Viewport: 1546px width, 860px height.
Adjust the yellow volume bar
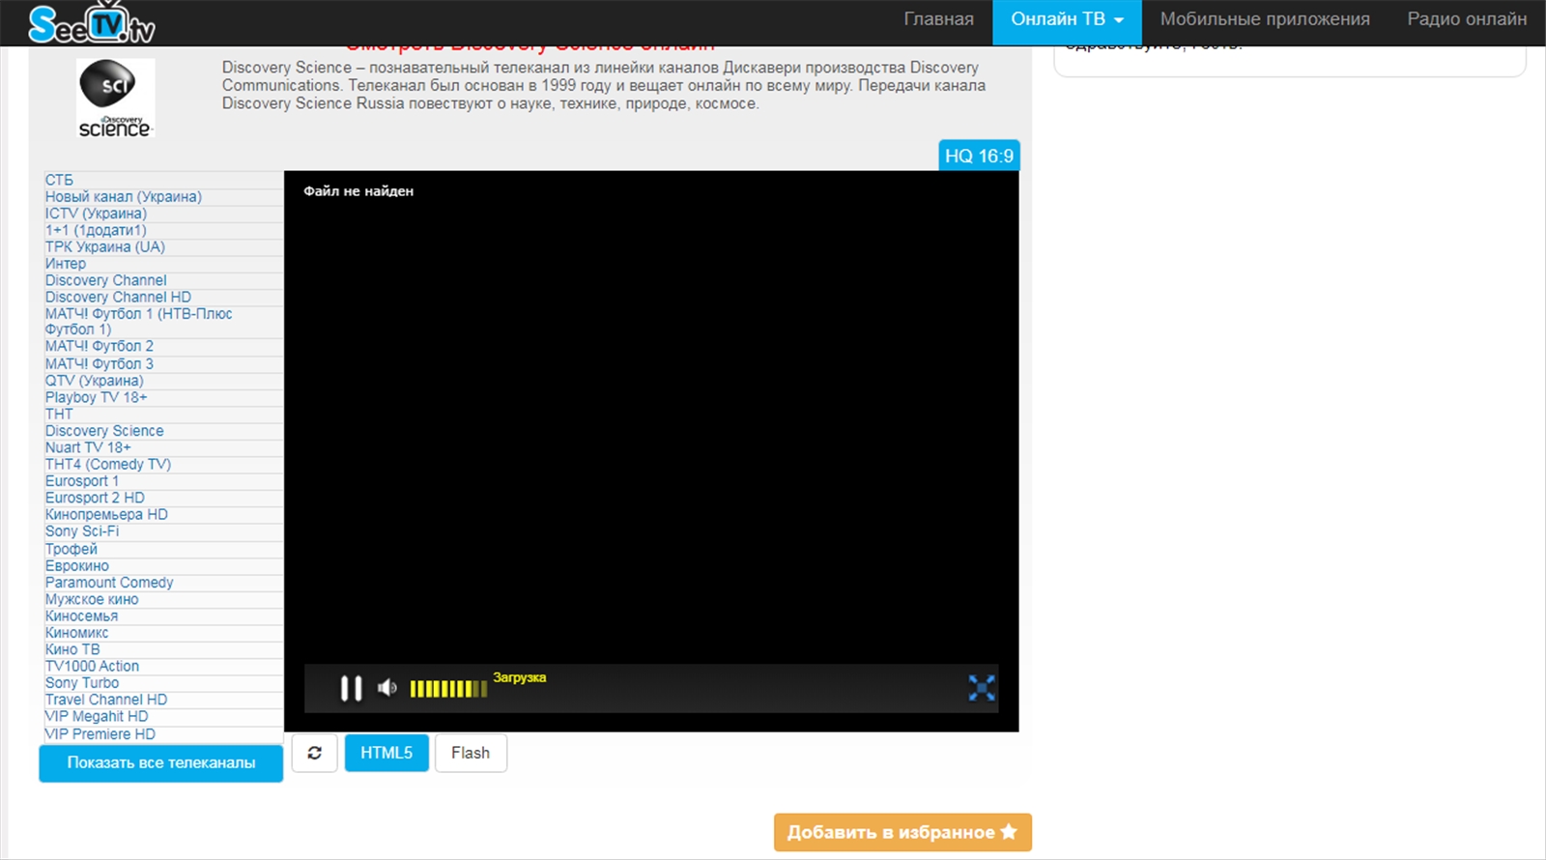(x=448, y=689)
